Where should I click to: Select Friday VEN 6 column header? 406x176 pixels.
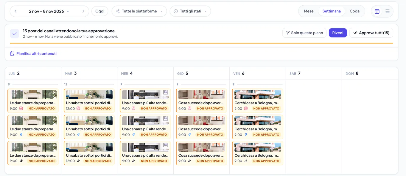258,73
